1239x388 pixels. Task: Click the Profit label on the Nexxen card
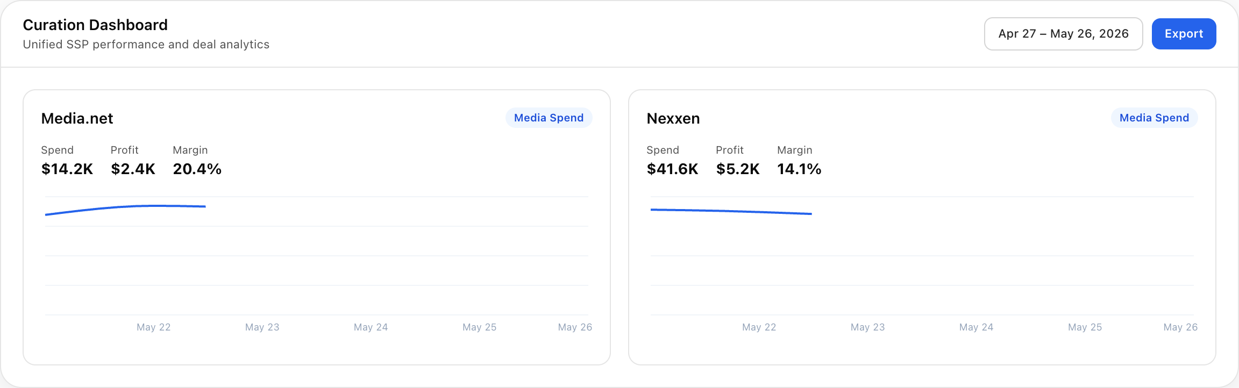730,150
